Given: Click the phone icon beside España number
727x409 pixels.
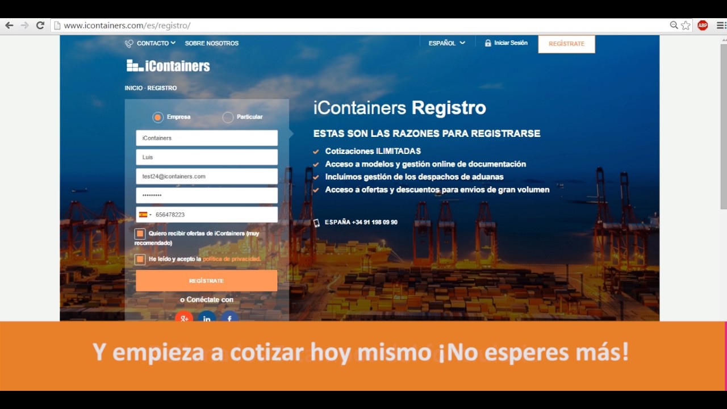Looking at the screenshot, I should coord(316,223).
